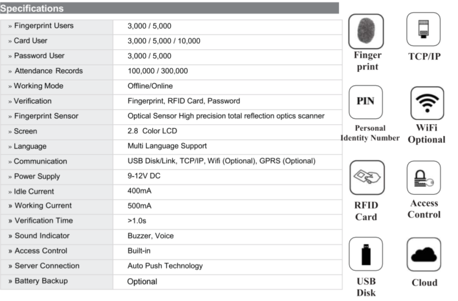Open the Access Control padlock icon
Screen dimensions: 458x301
[x=424, y=177]
